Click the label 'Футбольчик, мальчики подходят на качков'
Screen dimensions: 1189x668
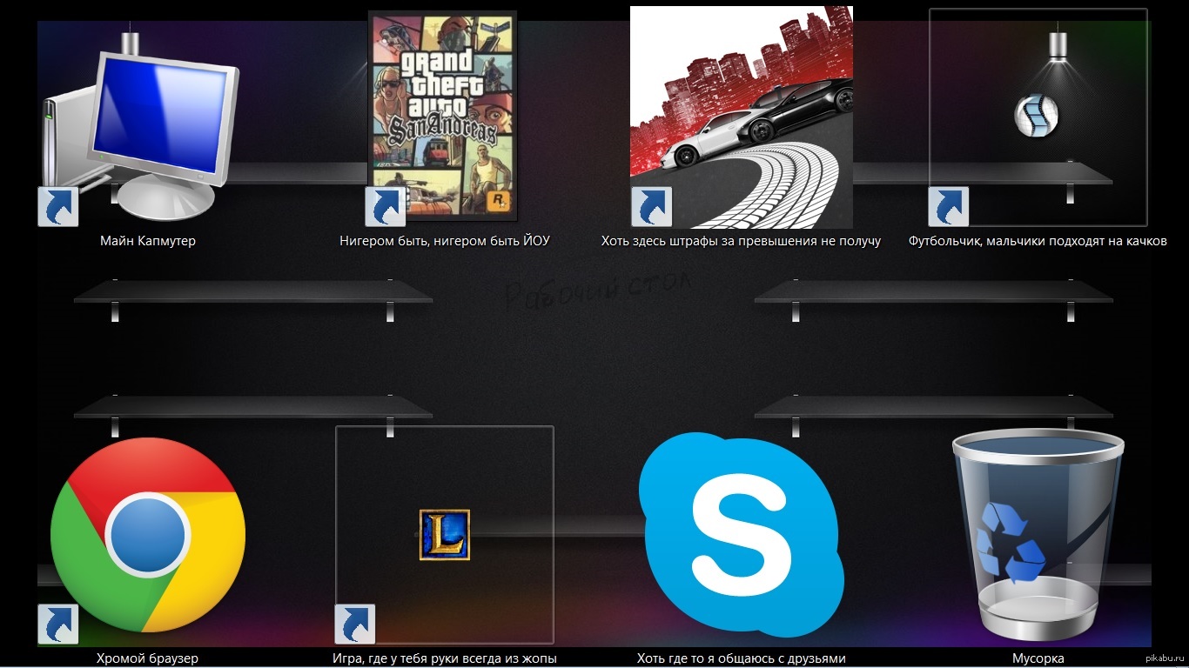tap(1038, 241)
